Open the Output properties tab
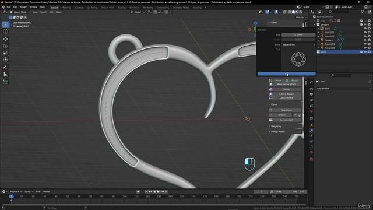This screenshot has height=210, width=373. coord(311,94)
